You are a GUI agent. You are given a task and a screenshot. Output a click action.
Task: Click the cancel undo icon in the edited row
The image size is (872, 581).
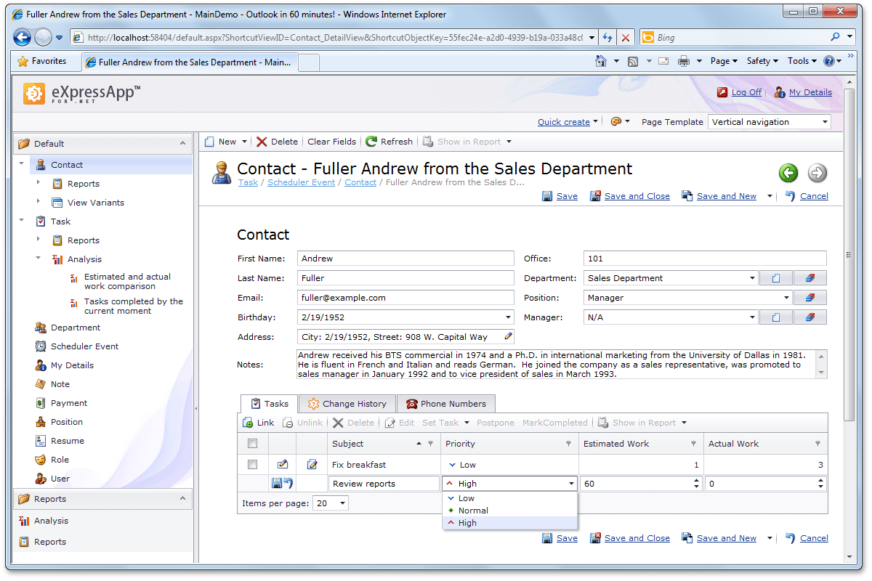[x=288, y=484]
